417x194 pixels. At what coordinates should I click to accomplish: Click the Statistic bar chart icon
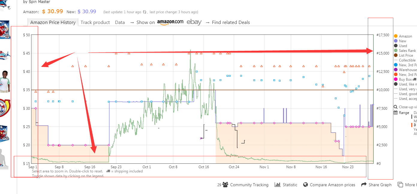coord(278,185)
